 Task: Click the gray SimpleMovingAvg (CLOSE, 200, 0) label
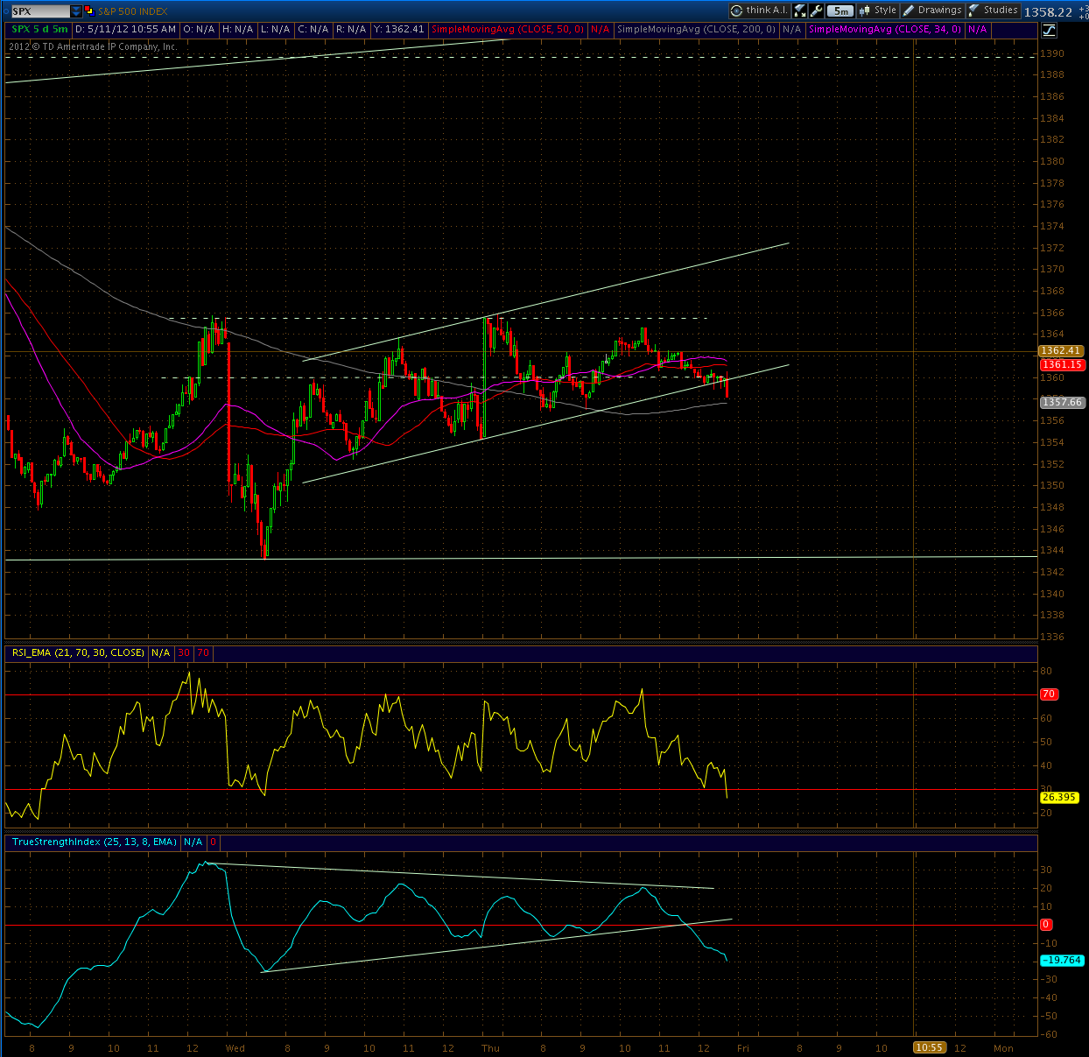tap(697, 29)
